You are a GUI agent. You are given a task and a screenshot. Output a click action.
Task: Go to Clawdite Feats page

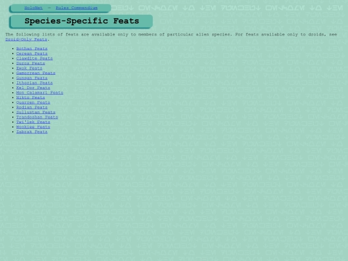[34, 59]
